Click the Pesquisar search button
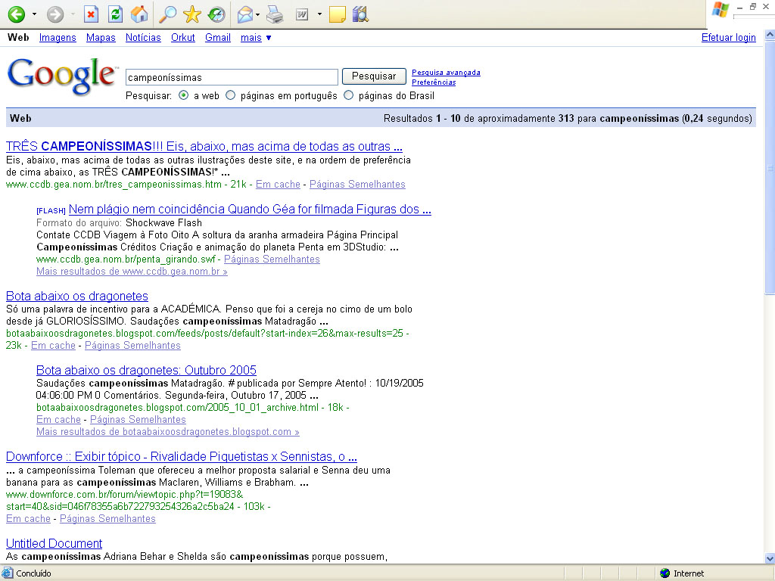Viewport: 775px width, 581px height. pyautogui.click(x=374, y=76)
